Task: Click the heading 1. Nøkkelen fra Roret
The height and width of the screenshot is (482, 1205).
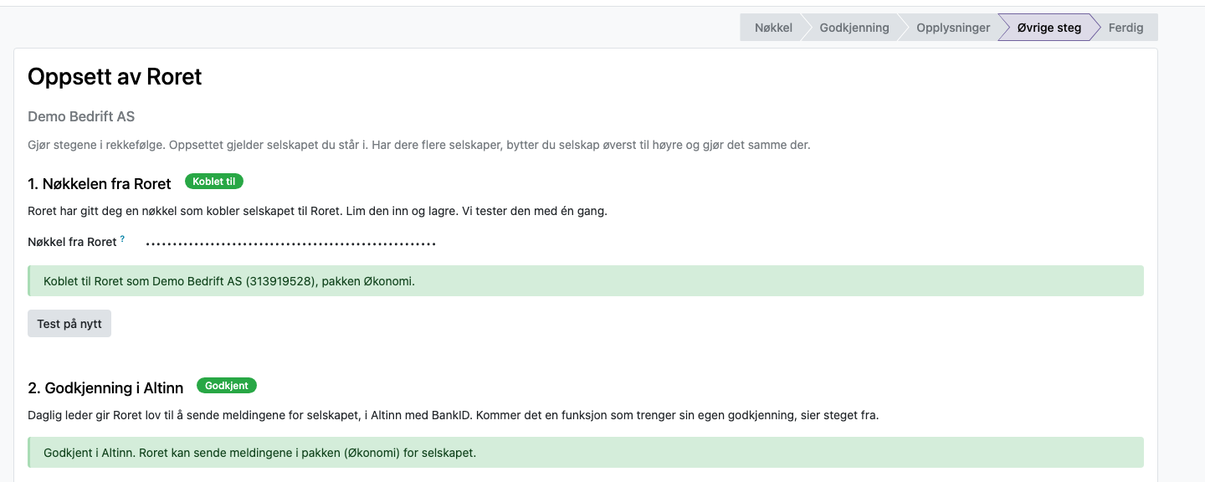Action: coord(100,184)
